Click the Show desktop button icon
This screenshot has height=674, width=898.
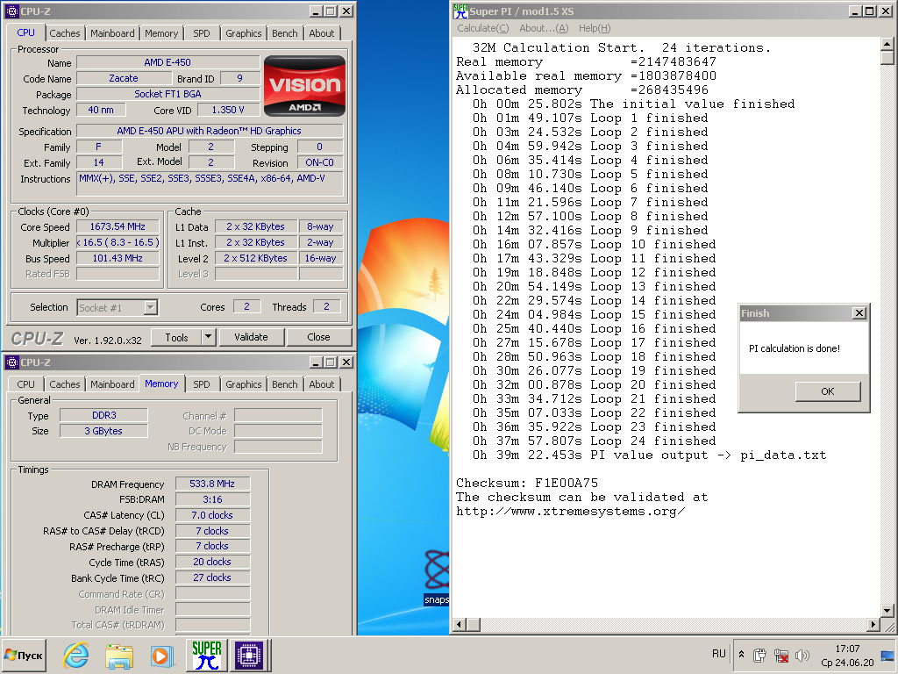887,655
